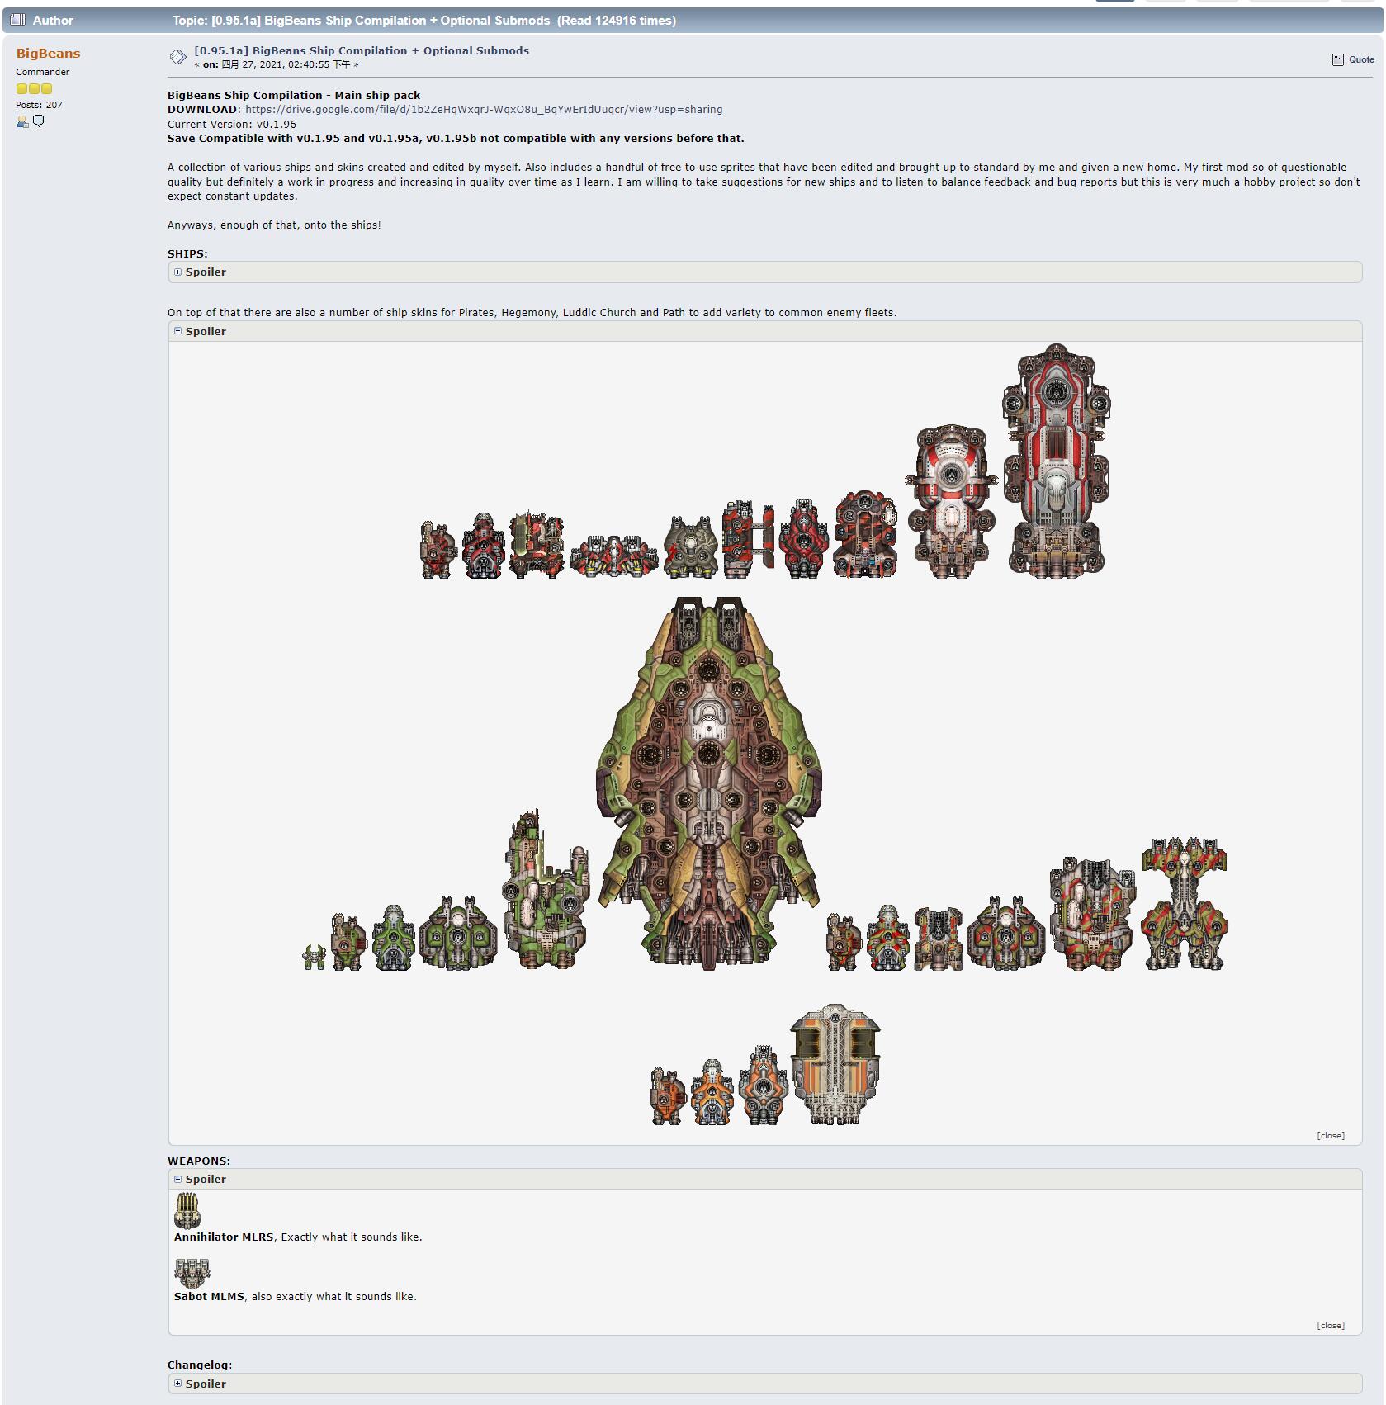Open the BigBeans username link
Image resolution: width=1386 pixels, height=1405 pixels.
pyautogui.click(x=48, y=54)
